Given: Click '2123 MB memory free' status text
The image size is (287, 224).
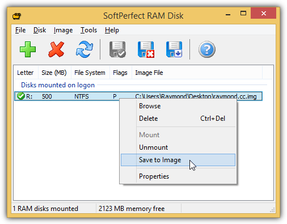Looking at the screenshot, I should point(132,209).
